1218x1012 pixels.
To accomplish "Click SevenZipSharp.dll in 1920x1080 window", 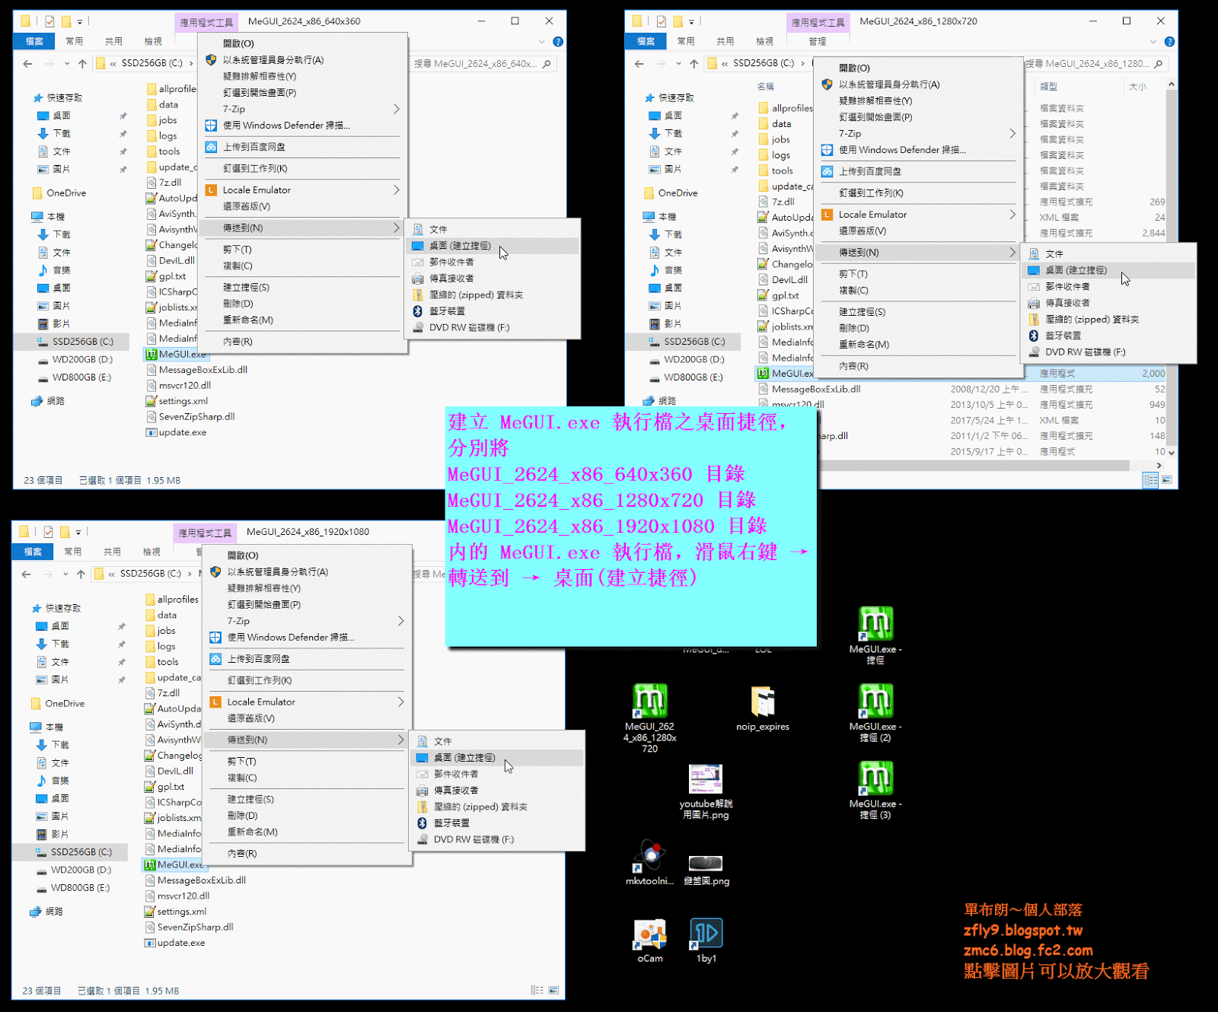I will click(x=189, y=927).
